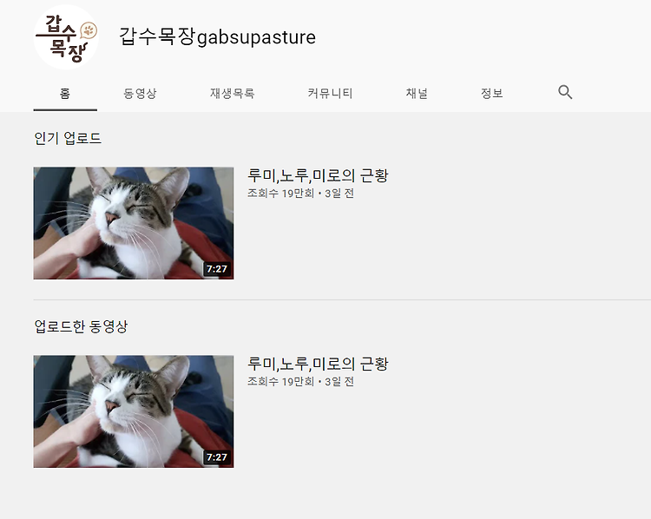Go to the 커뮤니티 tab
The image size is (651, 519).
click(x=330, y=94)
